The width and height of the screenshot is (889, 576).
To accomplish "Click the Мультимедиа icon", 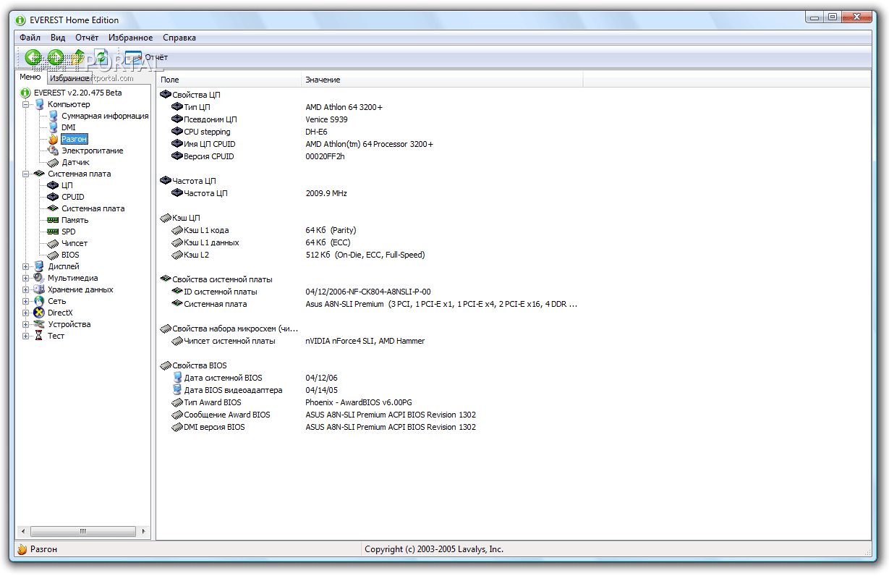I will pos(39,278).
